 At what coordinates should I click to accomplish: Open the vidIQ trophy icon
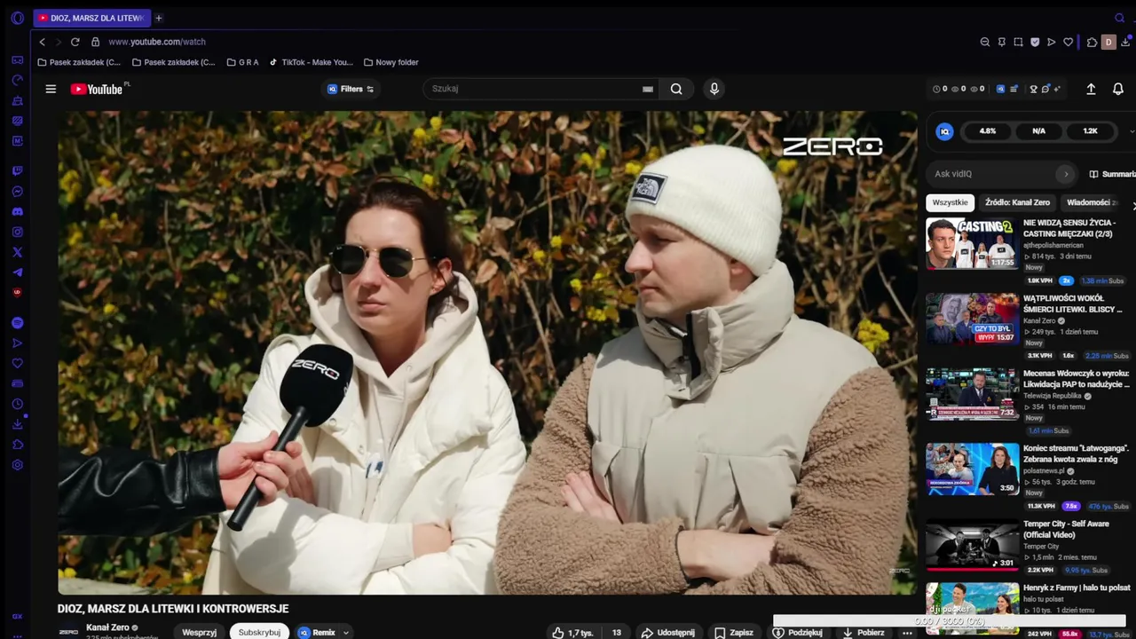tap(1033, 89)
